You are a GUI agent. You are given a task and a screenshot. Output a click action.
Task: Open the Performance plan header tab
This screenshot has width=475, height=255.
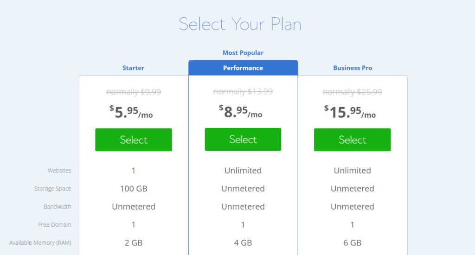pos(243,68)
